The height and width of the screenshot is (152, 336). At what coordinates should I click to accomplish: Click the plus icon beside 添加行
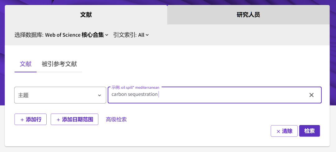22,120
